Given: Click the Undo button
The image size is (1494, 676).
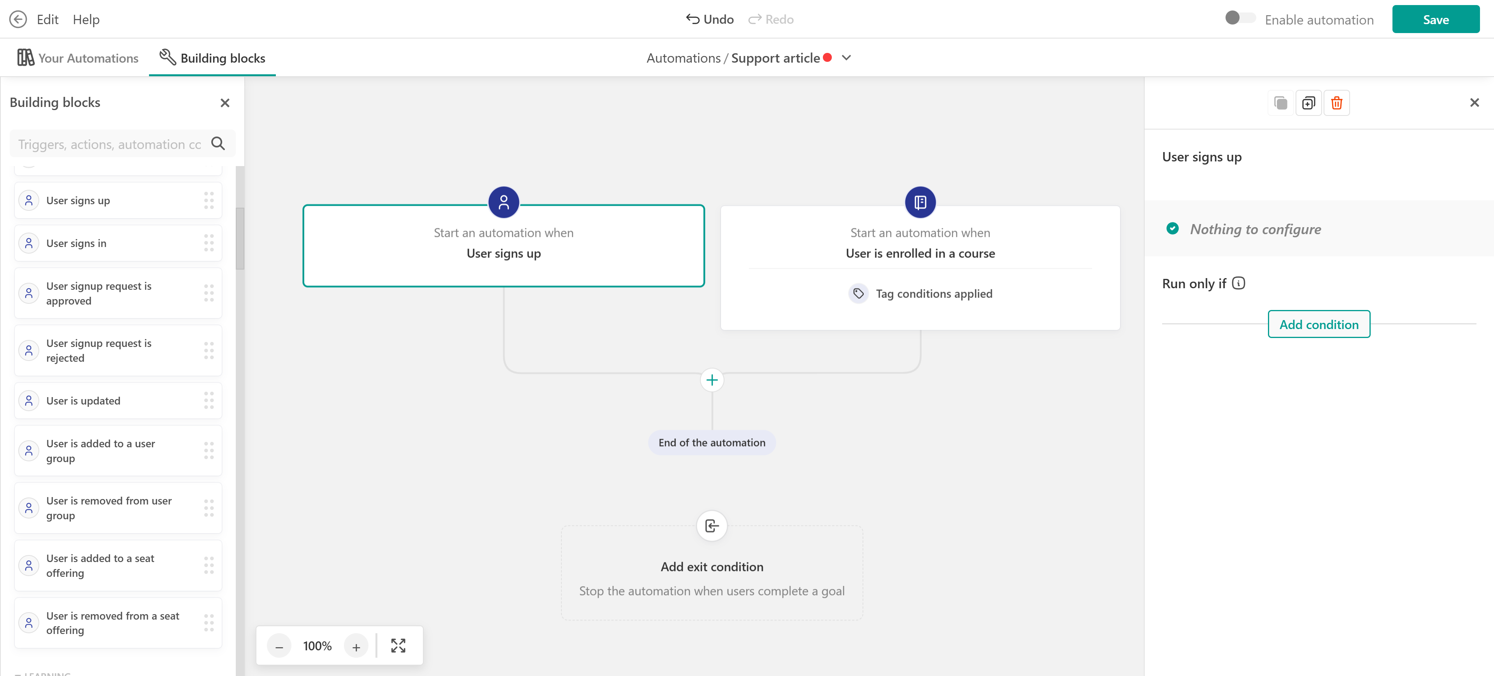Looking at the screenshot, I should tap(710, 19).
